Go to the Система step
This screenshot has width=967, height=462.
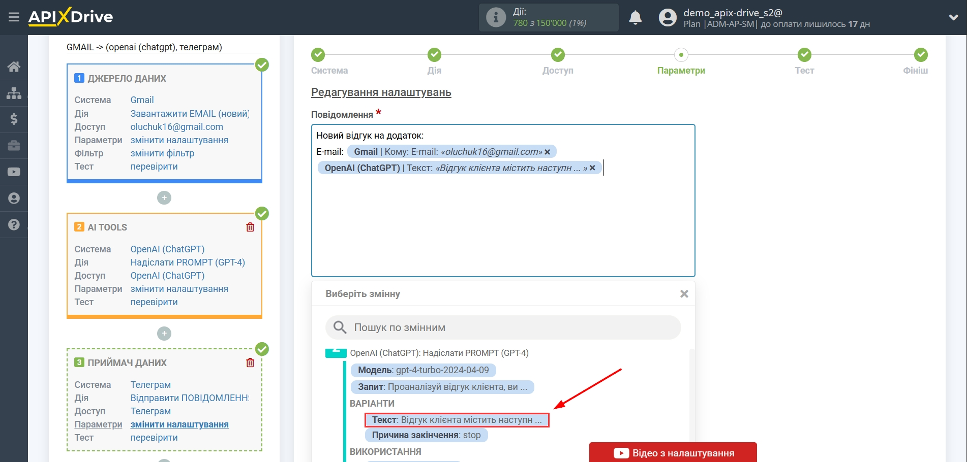tap(329, 61)
